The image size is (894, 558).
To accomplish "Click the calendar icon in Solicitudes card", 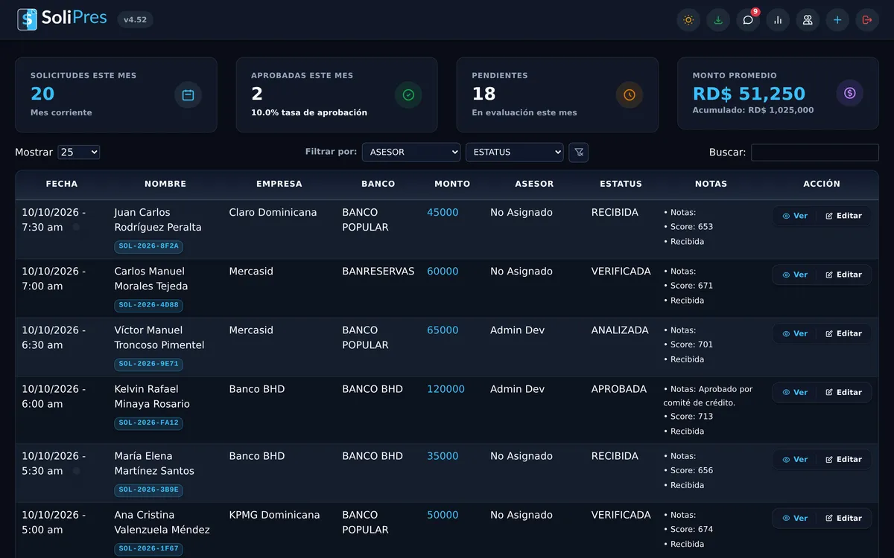I will 188,95.
